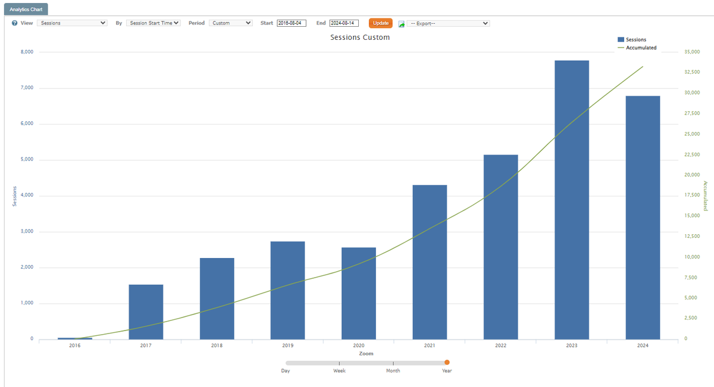The image size is (714, 387).
Task: Toggle the Accumulated legend entry
Action: 637,48
